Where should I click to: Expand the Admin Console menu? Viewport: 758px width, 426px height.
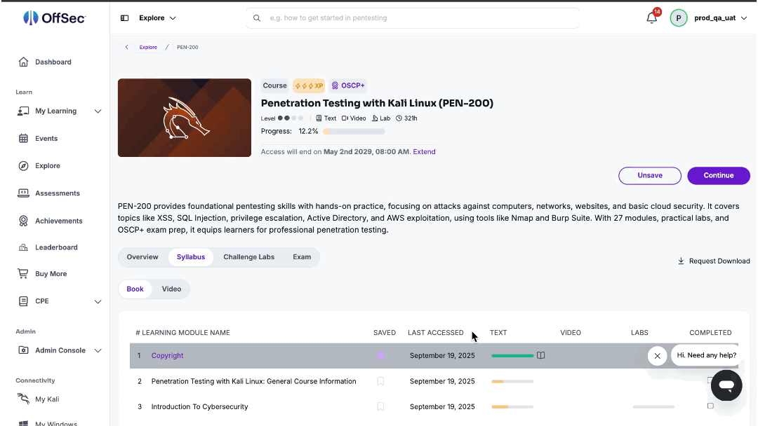98,351
